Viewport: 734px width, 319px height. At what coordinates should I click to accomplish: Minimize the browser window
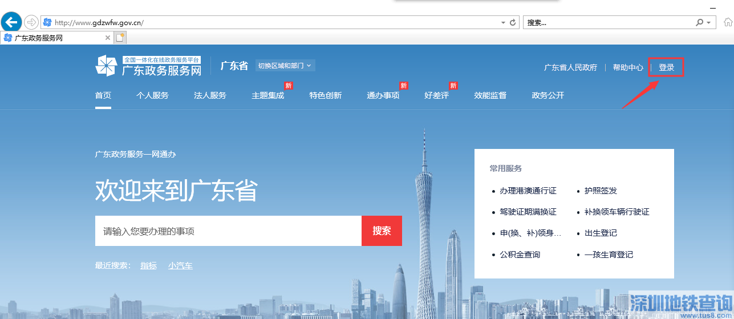[x=713, y=7]
